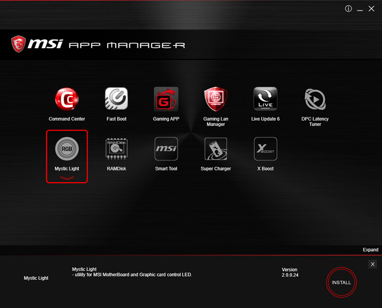This screenshot has height=308, width=382.
Task: Select the Gaming Lan Manager shield icon
Action: [x=215, y=99]
